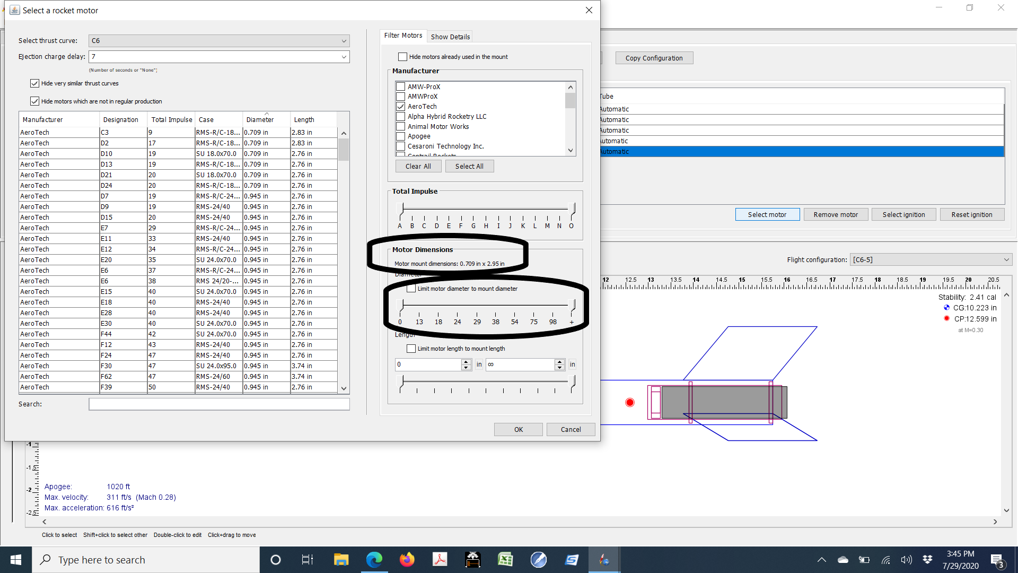The image size is (1018, 573).
Task: Open the OneDrive cloud tray icon
Action: click(x=843, y=560)
